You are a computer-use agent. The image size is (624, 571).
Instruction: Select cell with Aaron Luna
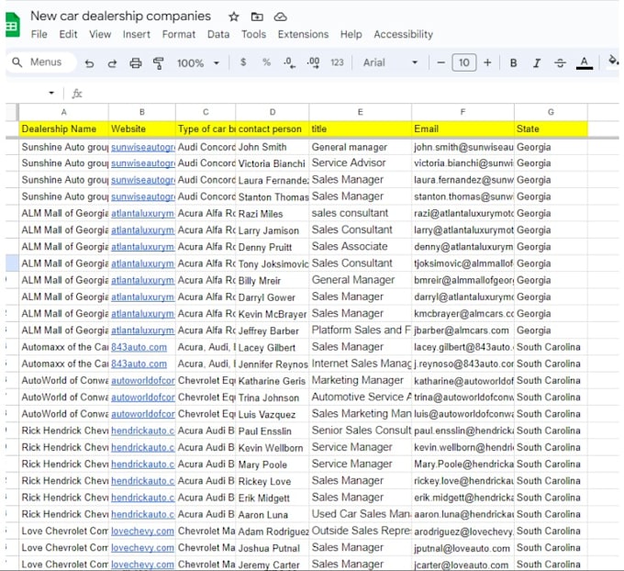(273, 514)
